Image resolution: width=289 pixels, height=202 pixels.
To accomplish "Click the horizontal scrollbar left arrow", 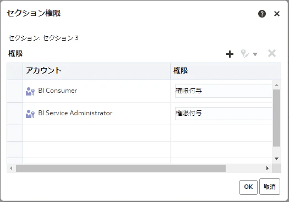I will point(11,168).
